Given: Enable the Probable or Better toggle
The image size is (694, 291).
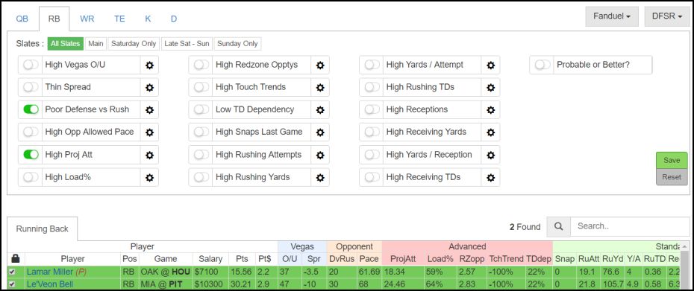Looking at the screenshot, I should [543, 65].
